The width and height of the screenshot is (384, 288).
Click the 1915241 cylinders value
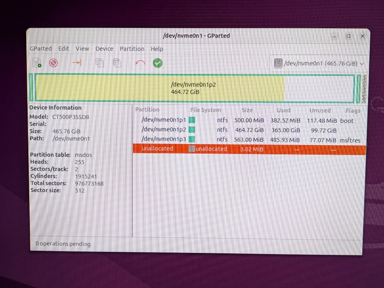click(x=86, y=176)
